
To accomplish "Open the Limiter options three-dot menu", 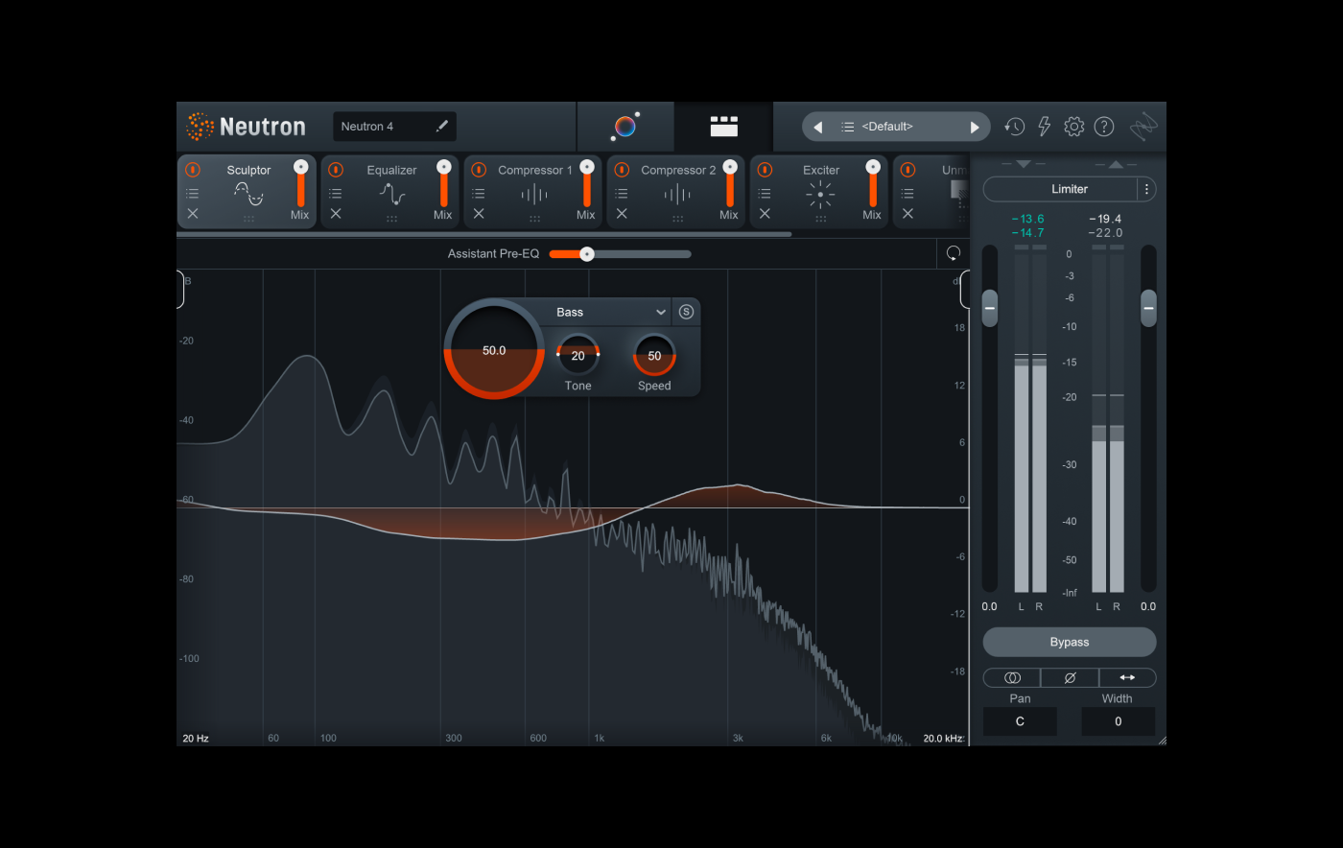I will [1146, 189].
